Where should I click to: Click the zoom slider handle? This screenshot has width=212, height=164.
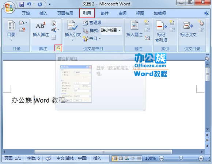[x=181, y=158]
